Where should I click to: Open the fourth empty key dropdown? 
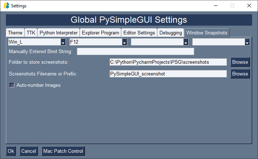(247, 42)
